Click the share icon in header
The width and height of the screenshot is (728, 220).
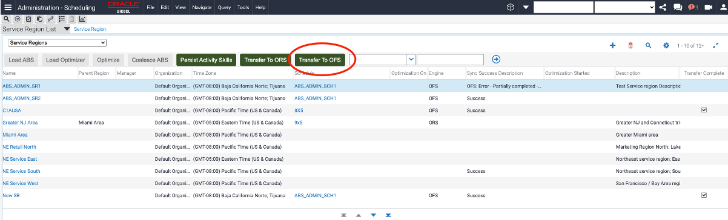[663, 7]
